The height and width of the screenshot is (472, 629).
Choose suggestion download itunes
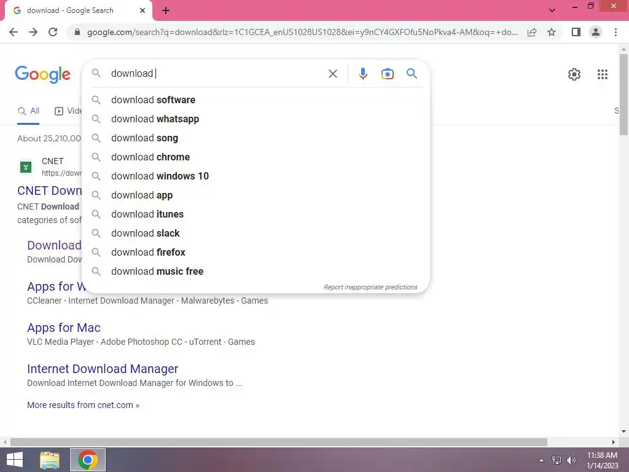[256, 214]
